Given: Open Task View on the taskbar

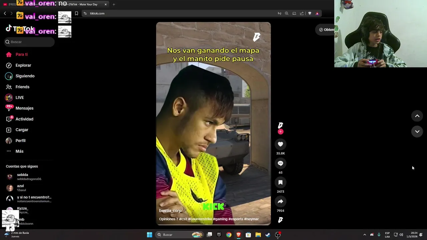Looking at the screenshot, I should point(209,235).
